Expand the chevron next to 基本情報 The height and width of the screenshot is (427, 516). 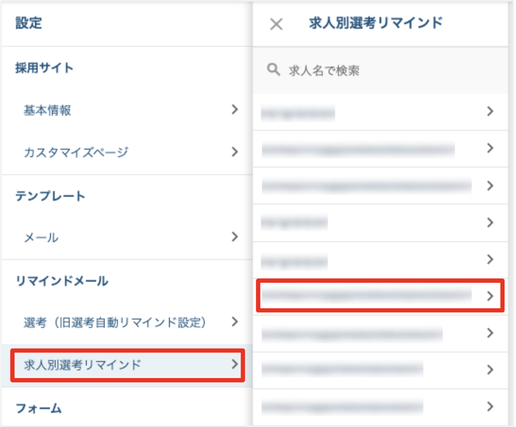[235, 111]
